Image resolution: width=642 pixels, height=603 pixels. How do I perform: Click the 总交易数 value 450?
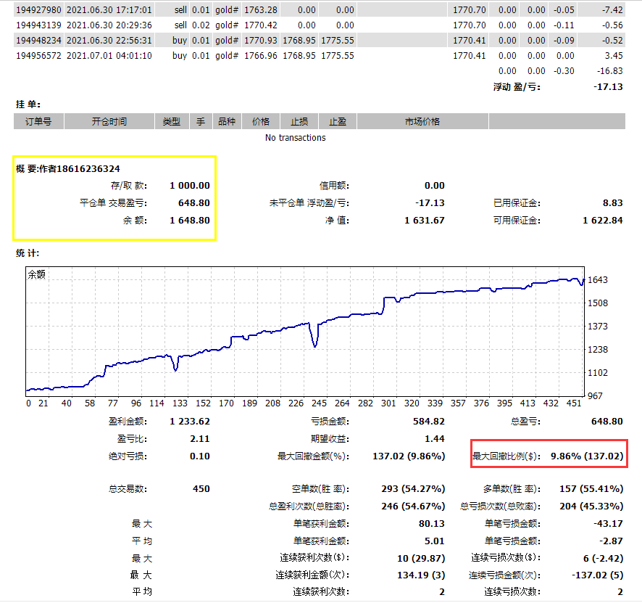(x=201, y=489)
